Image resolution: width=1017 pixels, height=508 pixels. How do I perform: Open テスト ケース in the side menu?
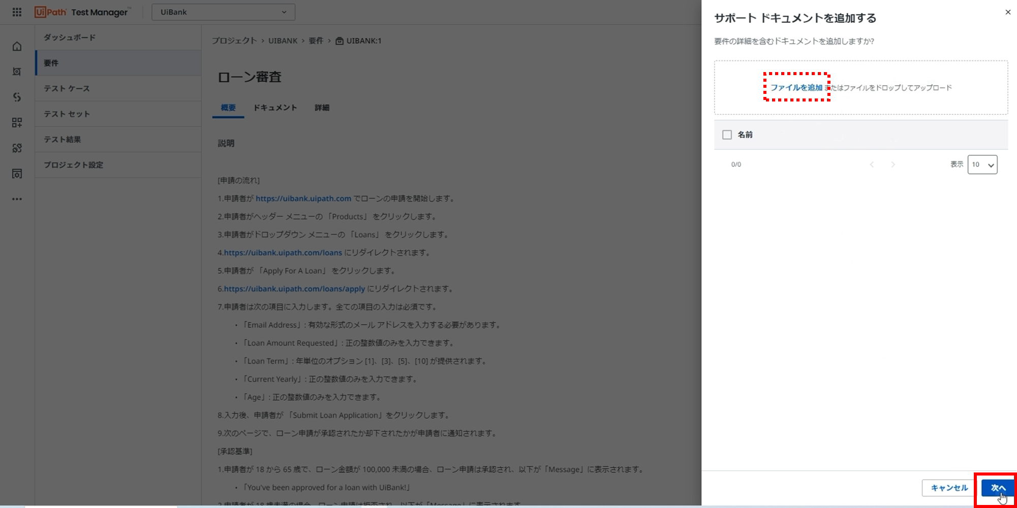pos(118,88)
